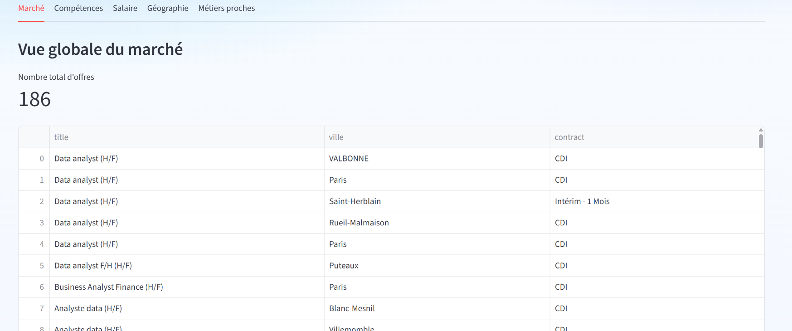This screenshot has height=331, width=792.
Task: Click the title column header
Action: click(61, 137)
